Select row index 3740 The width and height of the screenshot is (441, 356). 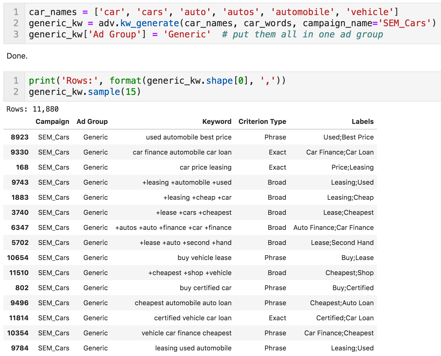coord(20,213)
